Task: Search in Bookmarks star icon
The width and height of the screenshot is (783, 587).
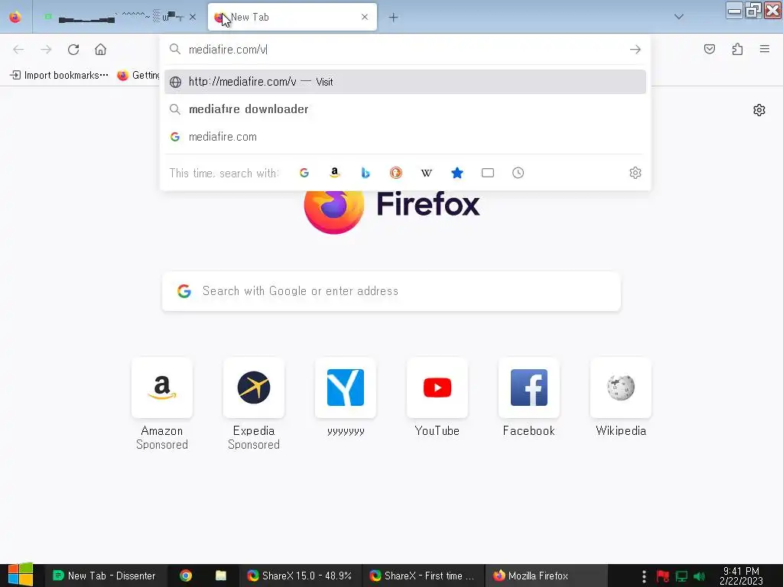Action: click(x=457, y=173)
